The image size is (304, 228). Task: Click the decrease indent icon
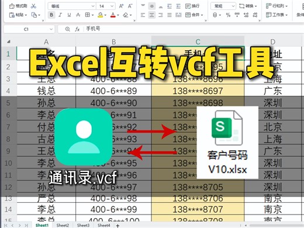tap(170, 6)
